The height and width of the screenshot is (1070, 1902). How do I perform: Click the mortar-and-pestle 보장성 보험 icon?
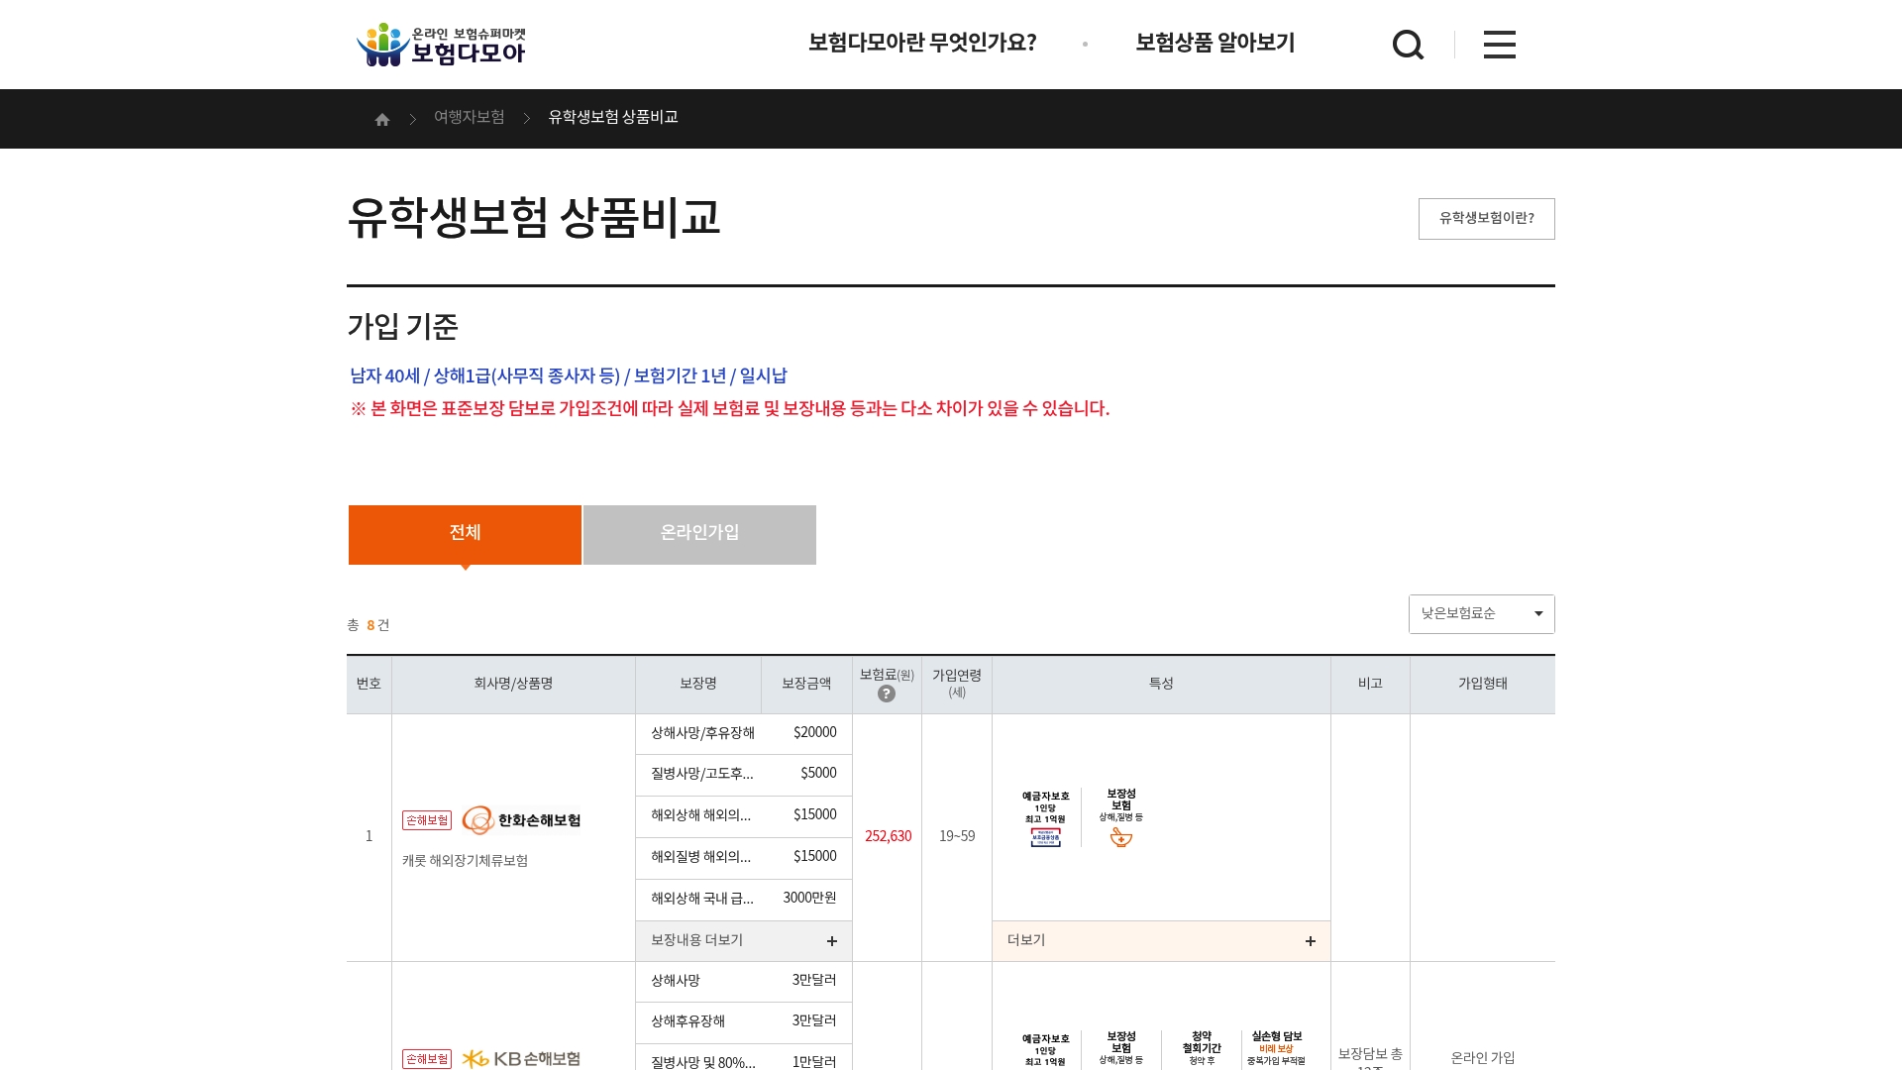(1120, 836)
